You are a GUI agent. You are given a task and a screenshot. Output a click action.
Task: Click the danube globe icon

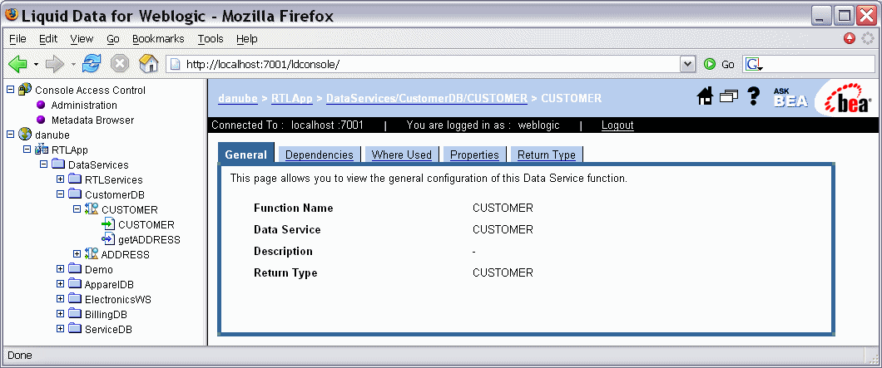(25, 135)
